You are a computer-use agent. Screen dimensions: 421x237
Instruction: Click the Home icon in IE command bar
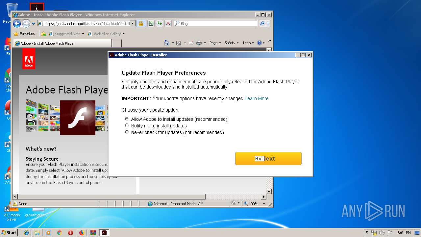[x=167, y=43]
